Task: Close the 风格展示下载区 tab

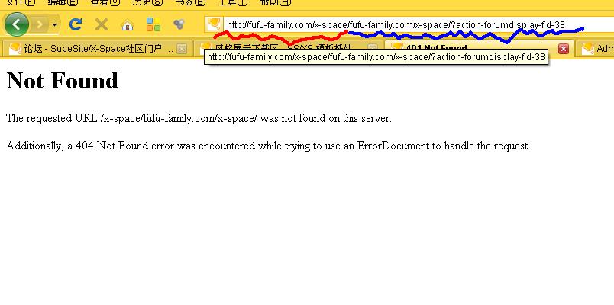Action: pyautogui.click(x=373, y=49)
